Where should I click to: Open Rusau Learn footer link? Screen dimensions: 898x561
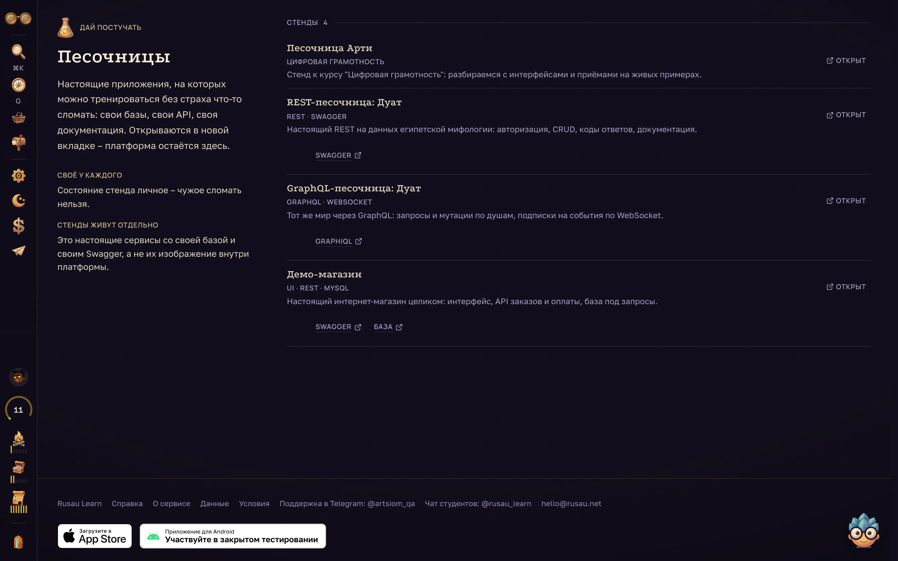80,503
